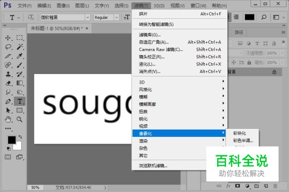
Task: Reset default foreground and background colors
Action: tap(8, 148)
